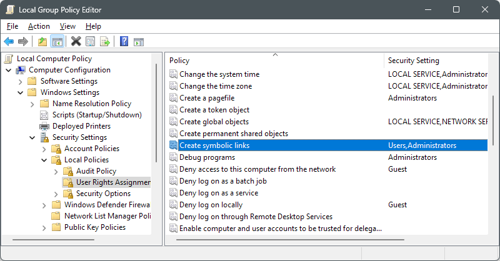
Task: Expand the Audit Policy node
Action: [56, 172]
